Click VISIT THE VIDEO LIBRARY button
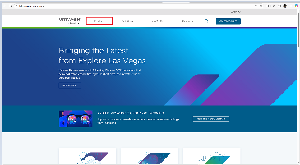This screenshot has width=300, height=165. coord(211,119)
